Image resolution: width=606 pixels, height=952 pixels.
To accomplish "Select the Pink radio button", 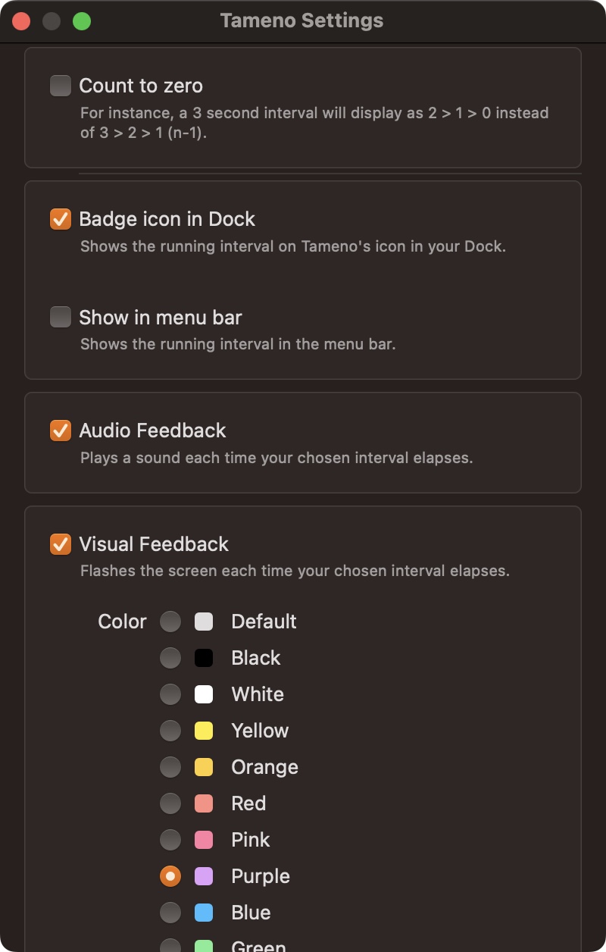I will (x=170, y=840).
